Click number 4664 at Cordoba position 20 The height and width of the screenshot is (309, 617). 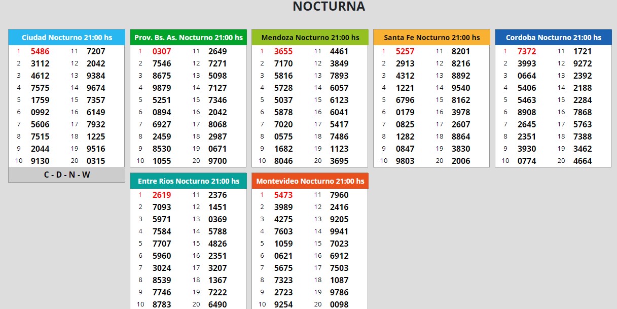[x=583, y=161]
